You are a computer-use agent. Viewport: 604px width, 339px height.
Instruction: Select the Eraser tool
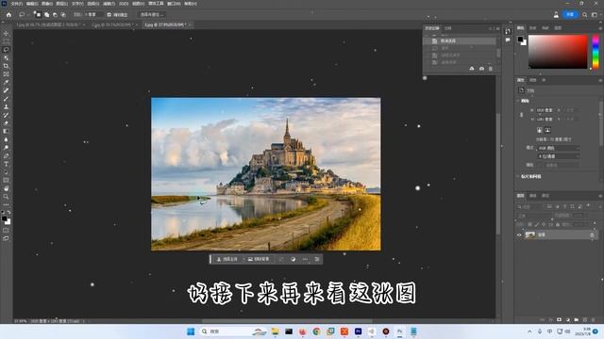[6, 123]
